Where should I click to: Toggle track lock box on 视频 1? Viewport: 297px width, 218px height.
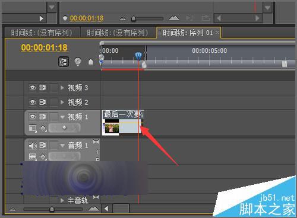[53, 117]
